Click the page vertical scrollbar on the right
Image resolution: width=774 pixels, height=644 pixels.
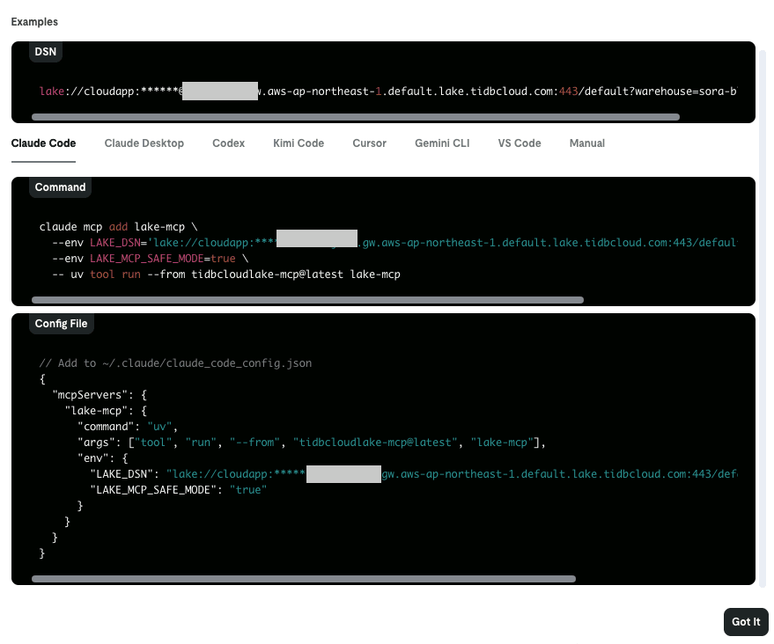click(763, 318)
